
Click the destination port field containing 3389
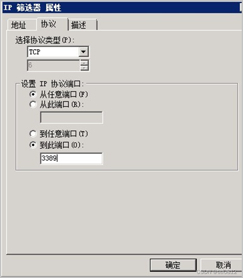pyautogui.click(x=72, y=158)
